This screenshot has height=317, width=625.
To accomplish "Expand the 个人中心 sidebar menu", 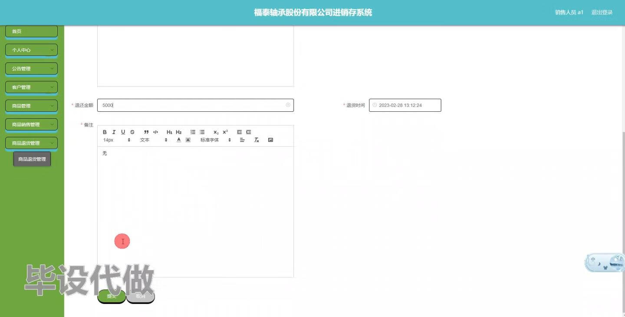I will (x=31, y=50).
